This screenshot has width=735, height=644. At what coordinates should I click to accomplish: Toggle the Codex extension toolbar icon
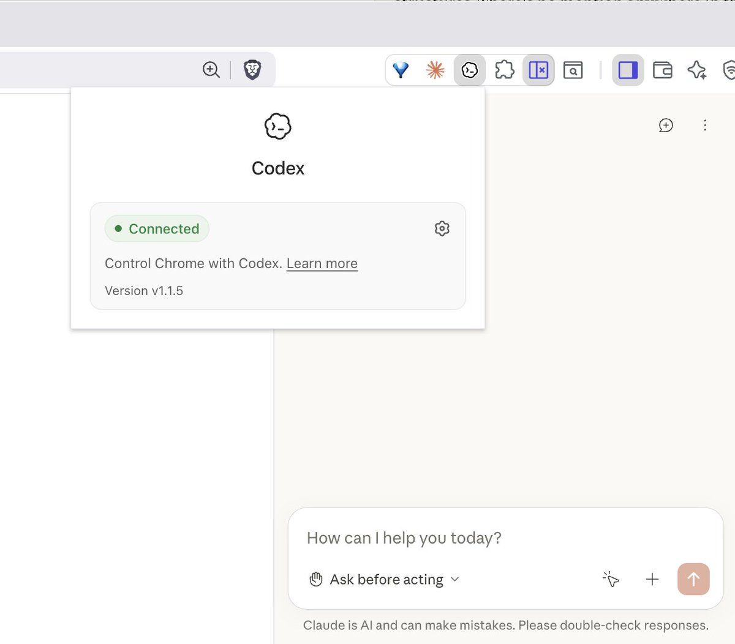pyautogui.click(x=470, y=70)
